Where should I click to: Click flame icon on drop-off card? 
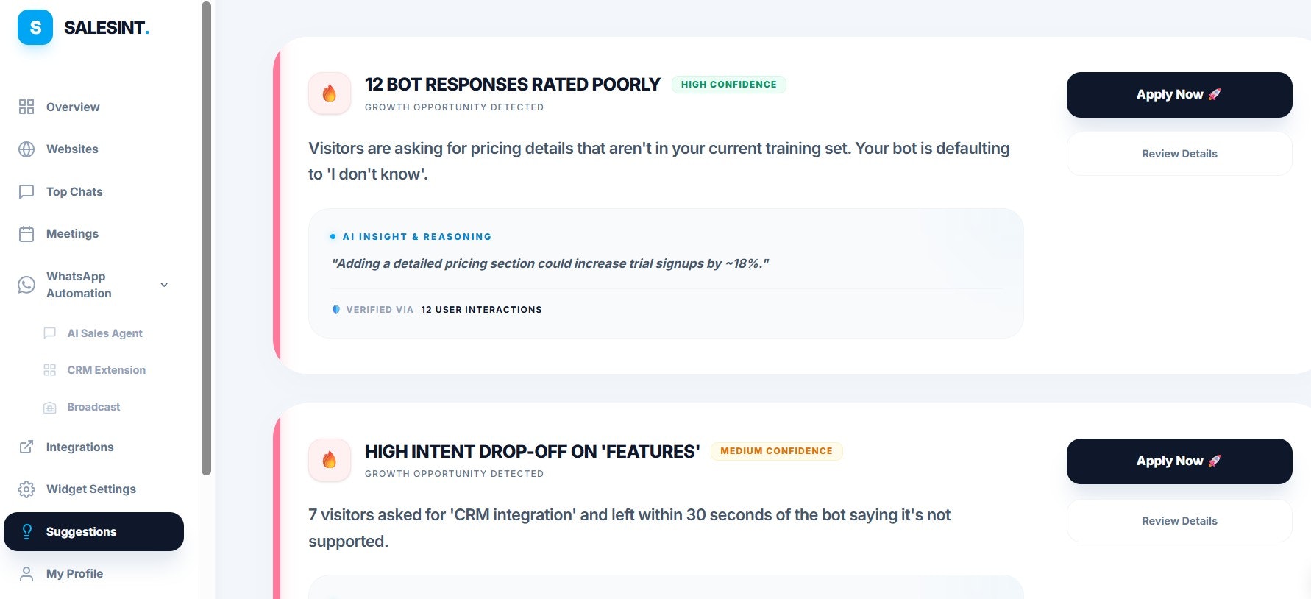(330, 460)
